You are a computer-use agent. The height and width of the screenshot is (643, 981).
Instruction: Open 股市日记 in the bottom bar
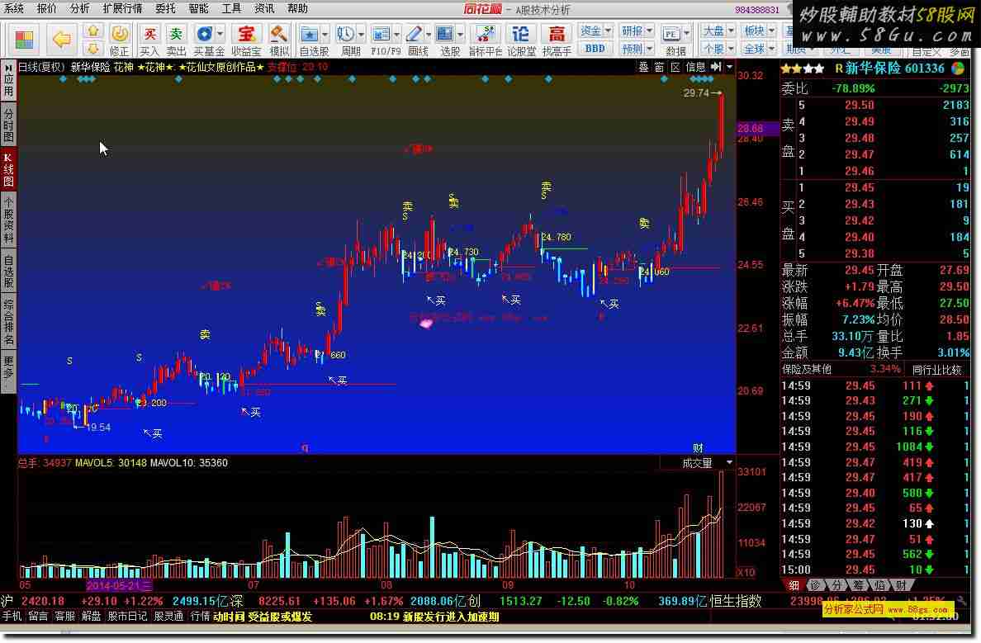pos(128,616)
